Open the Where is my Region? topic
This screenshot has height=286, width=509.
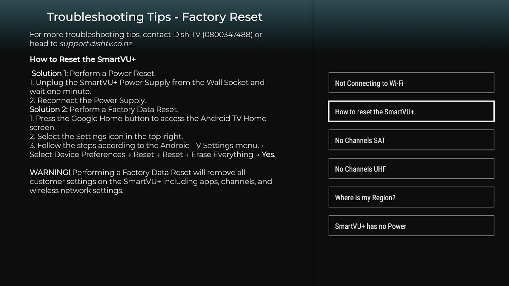click(x=411, y=197)
